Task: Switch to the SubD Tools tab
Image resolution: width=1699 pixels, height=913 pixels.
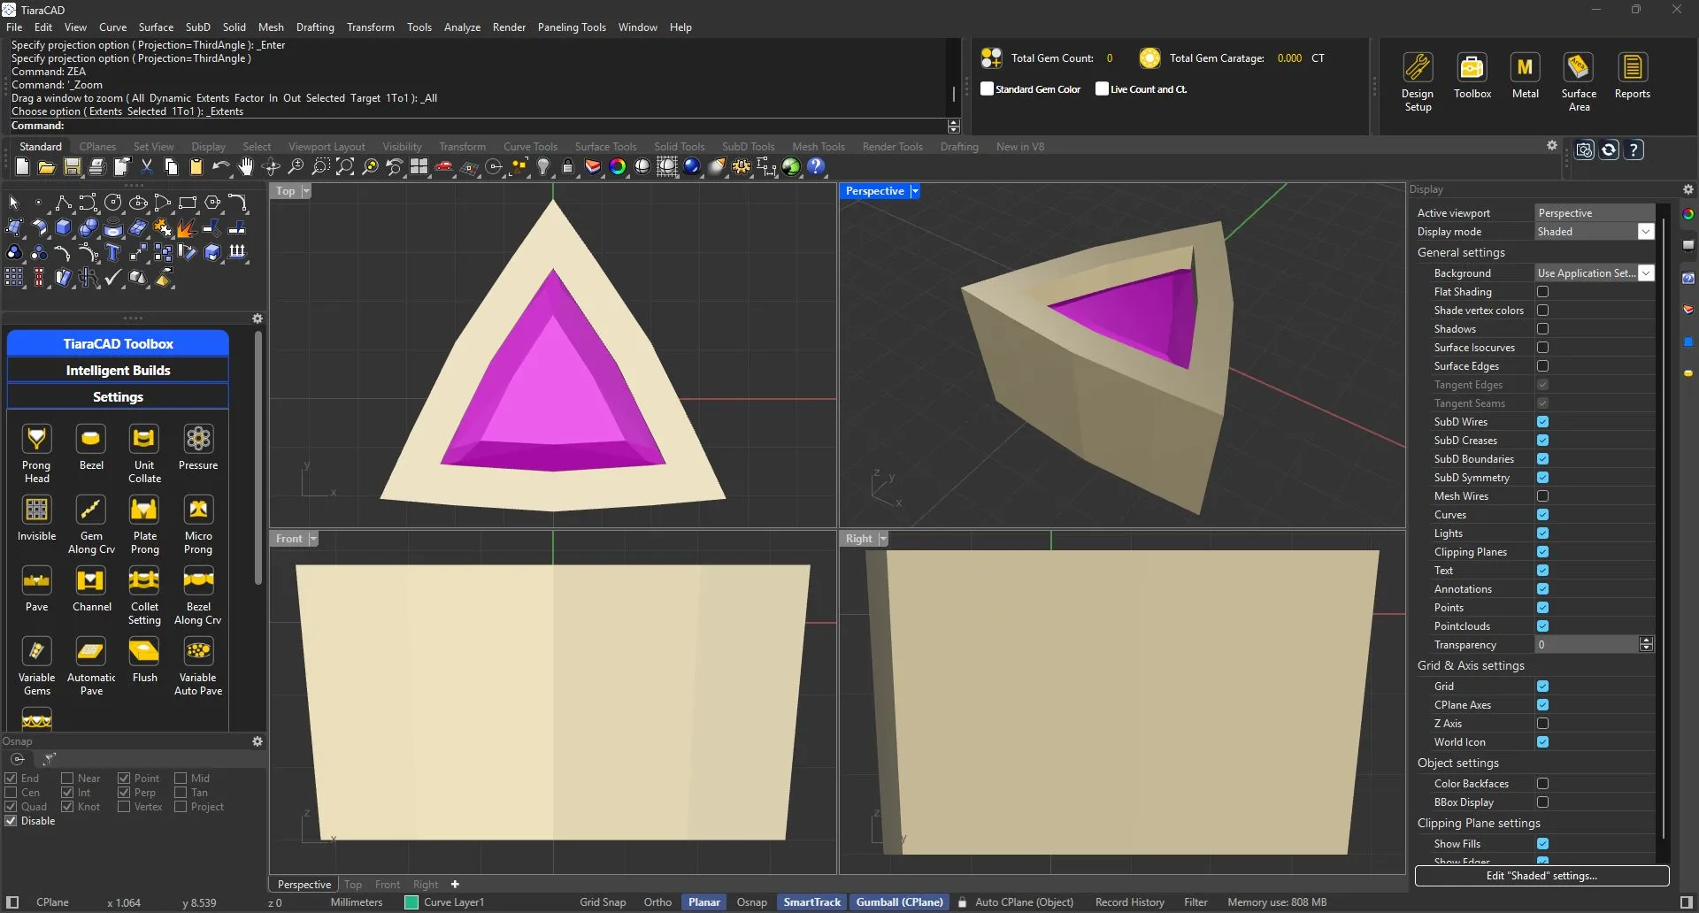Action: pyautogui.click(x=748, y=146)
